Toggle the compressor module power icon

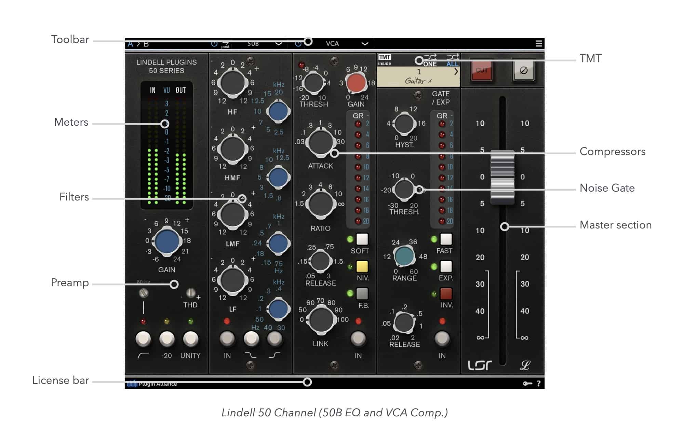(298, 44)
